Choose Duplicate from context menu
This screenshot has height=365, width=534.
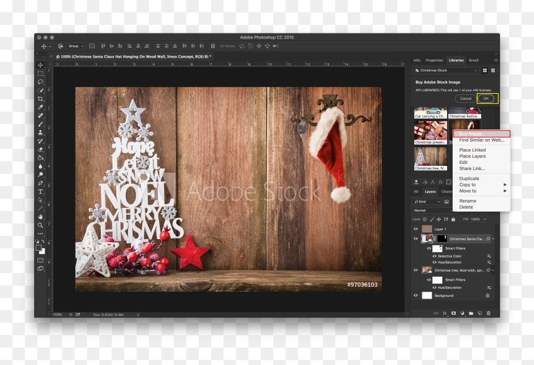[x=481, y=178]
